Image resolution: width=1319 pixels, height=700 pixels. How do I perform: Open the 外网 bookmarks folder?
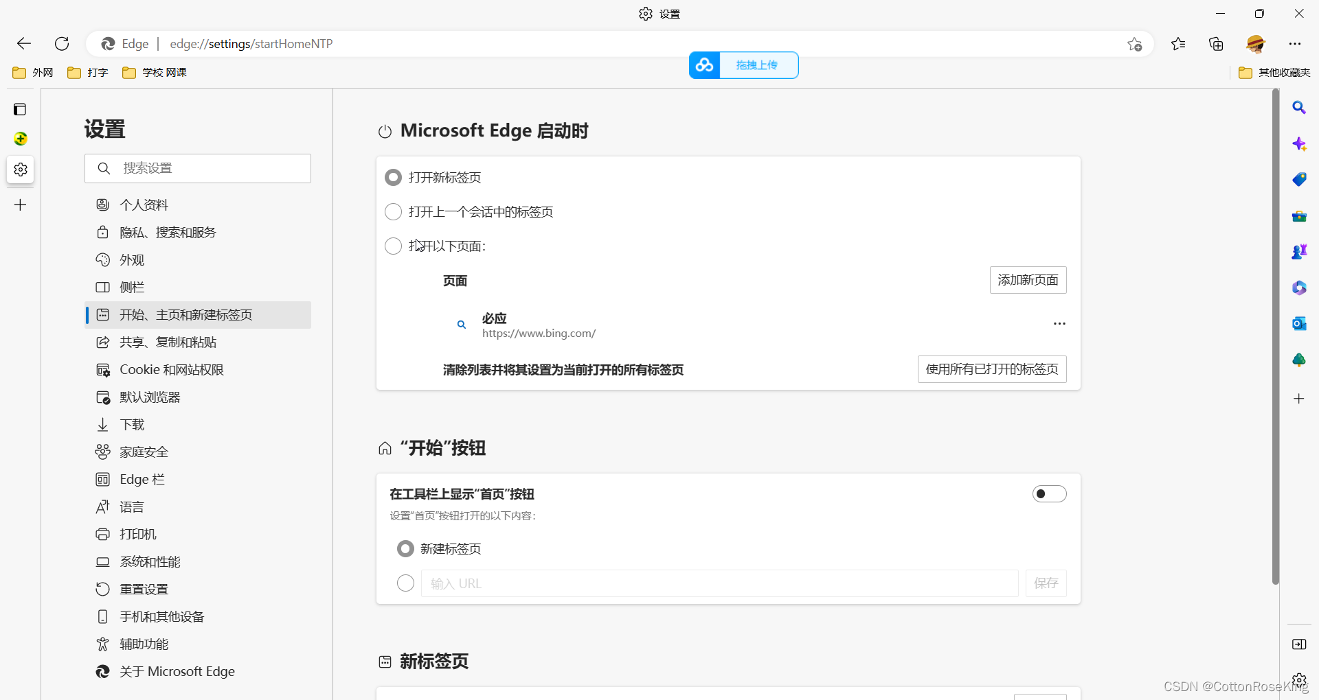(x=33, y=73)
